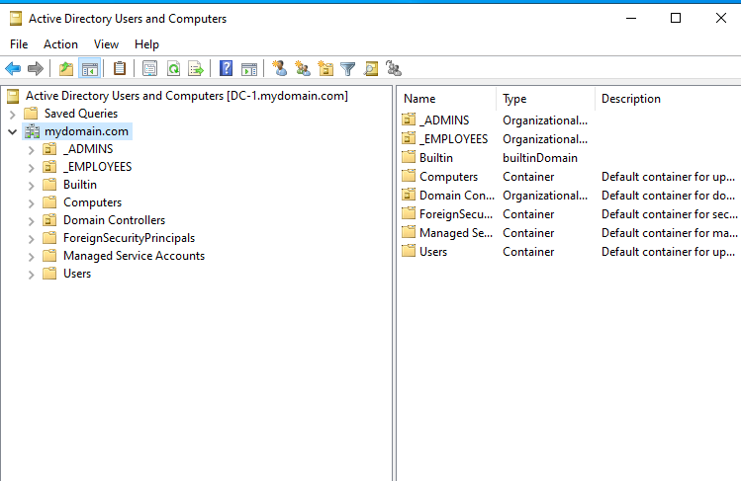Toggle the Show/Hide Action Pane toolbar button
Screen dimensions: 741x481
pyautogui.click(x=249, y=69)
